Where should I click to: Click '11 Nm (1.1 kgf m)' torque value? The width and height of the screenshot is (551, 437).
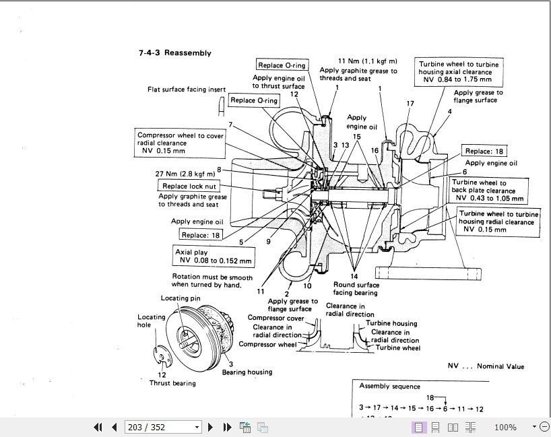tap(368, 61)
